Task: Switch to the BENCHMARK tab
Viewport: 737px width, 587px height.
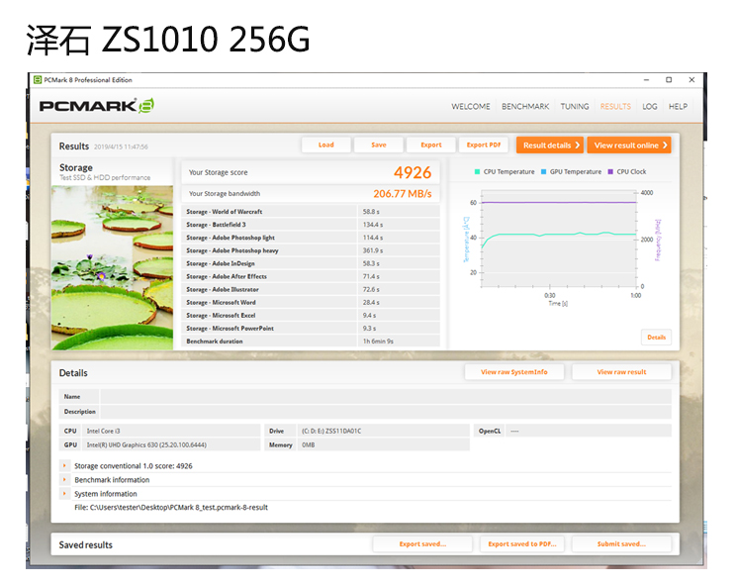Action: [525, 106]
